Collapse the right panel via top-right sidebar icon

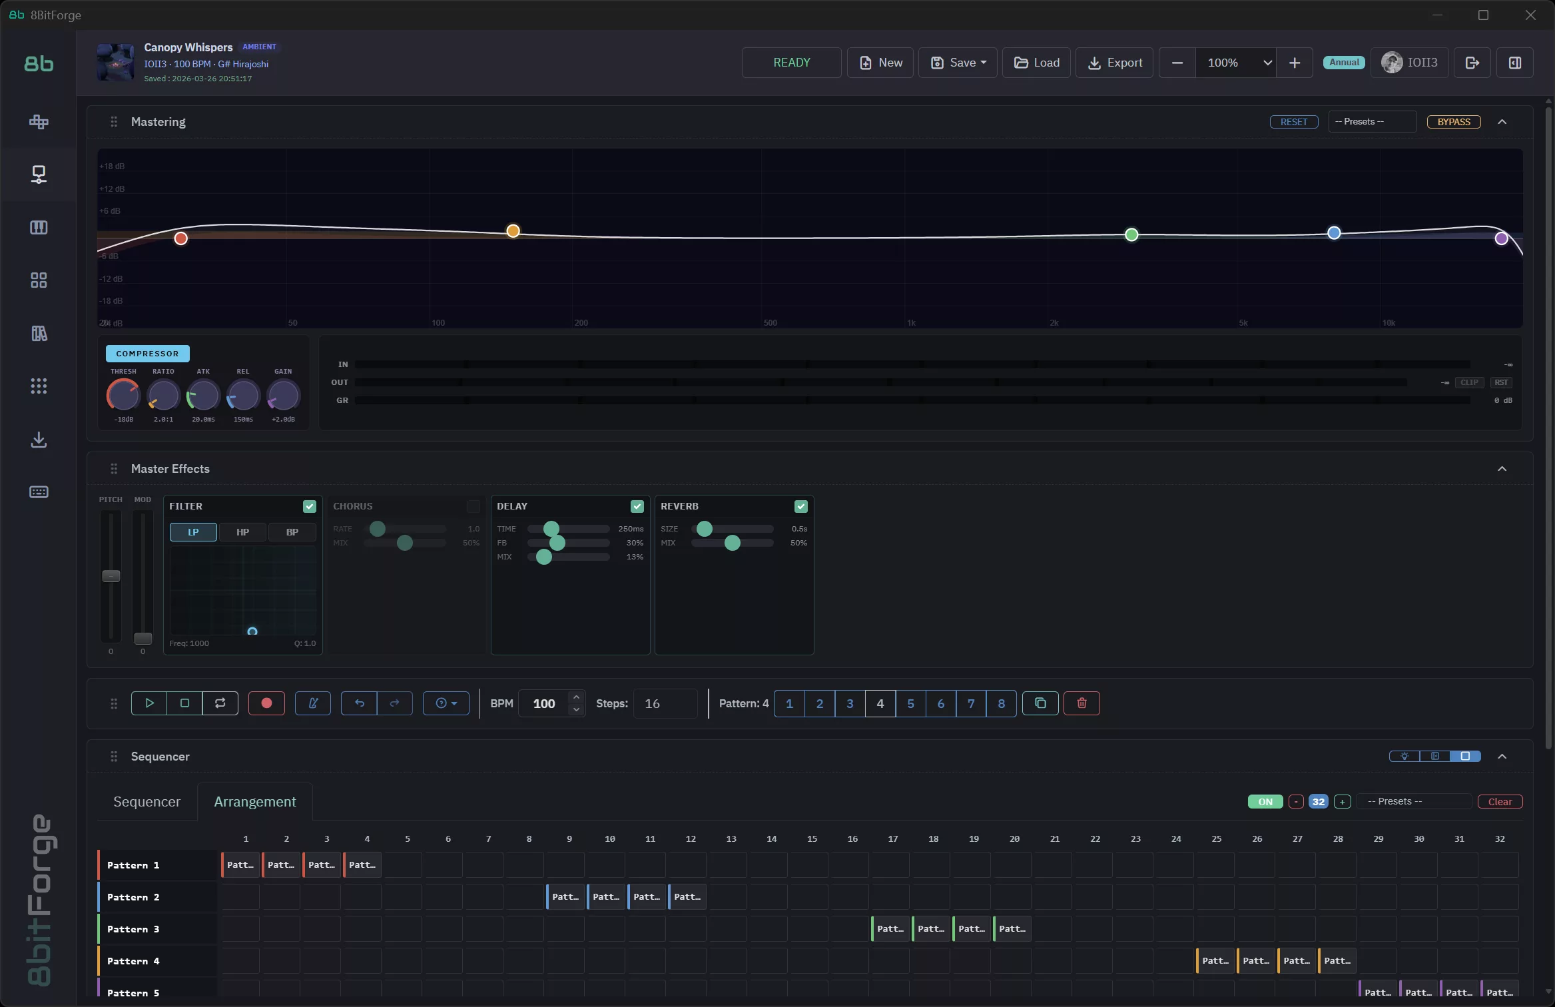(1514, 62)
